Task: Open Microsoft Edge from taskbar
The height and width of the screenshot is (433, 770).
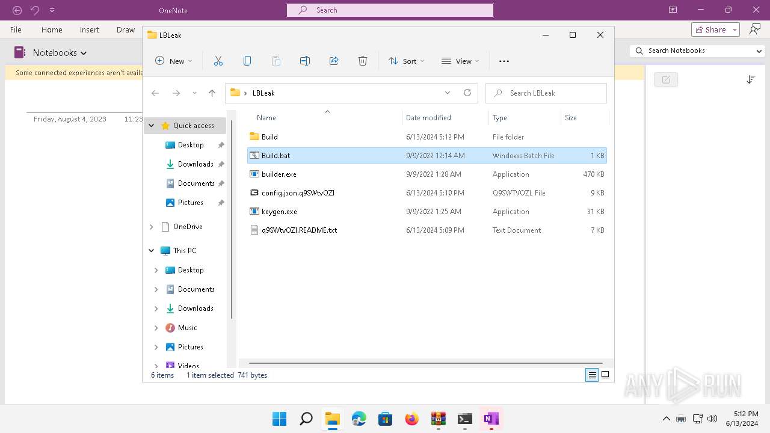Action: [359, 419]
